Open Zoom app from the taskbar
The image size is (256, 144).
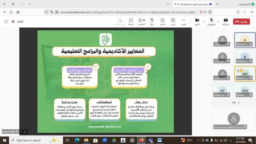[x=105, y=140]
